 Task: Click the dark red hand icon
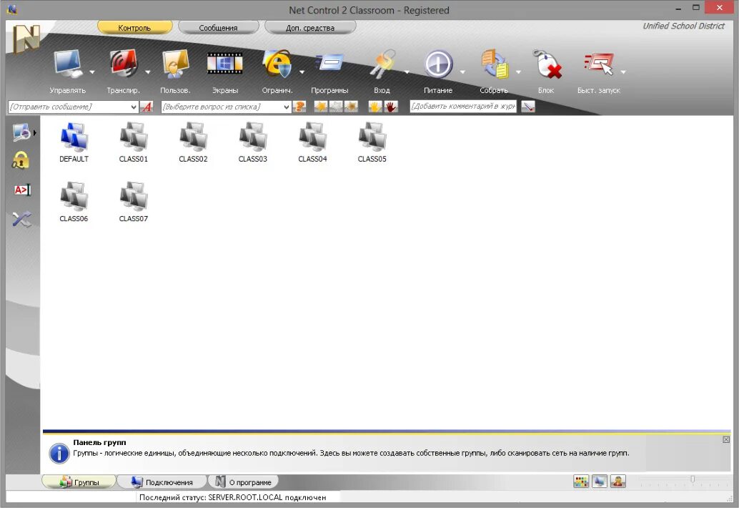coord(391,107)
